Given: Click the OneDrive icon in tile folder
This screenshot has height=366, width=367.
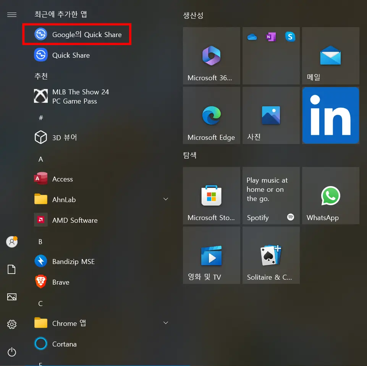Looking at the screenshot, I should pyautogui.click(x=252, y=37).
